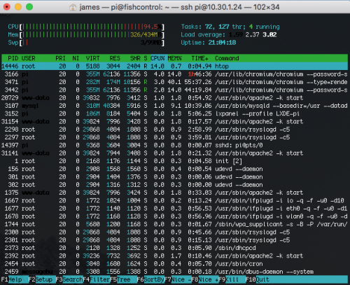Click F7 Nice minus option

[x=178, y=279]
